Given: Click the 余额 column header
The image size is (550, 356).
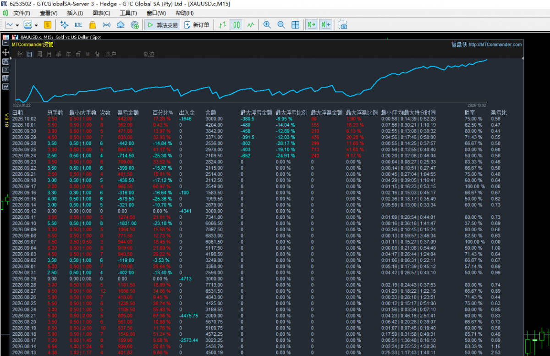Looking at the screenshot, I should 210,112.
